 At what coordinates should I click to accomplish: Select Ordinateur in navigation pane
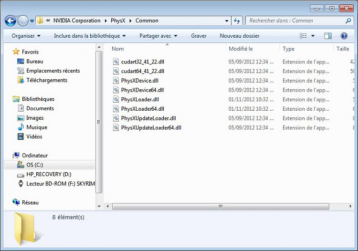(35, 156)
